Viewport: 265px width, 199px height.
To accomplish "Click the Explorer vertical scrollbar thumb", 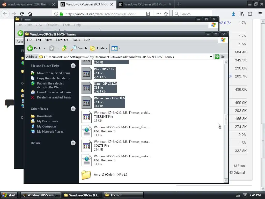I will (226, 119).
